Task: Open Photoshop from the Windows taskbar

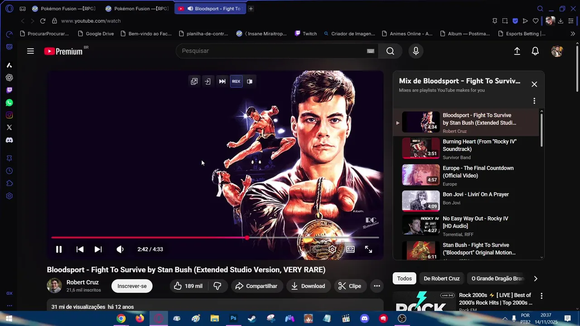Action: [x=233, y=319]
